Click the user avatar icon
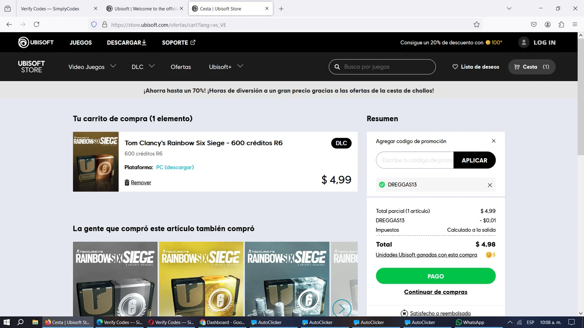 (524, 42)
